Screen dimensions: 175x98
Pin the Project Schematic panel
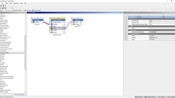(x=120, y=13)
